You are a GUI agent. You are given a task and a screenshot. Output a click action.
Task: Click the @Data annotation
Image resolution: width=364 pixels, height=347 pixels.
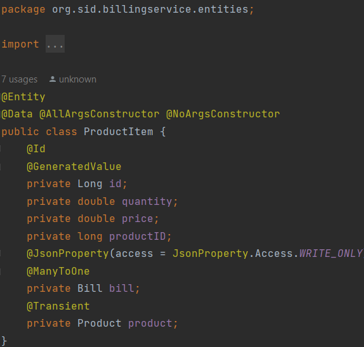pyautogui.click(x=17, y=114)
